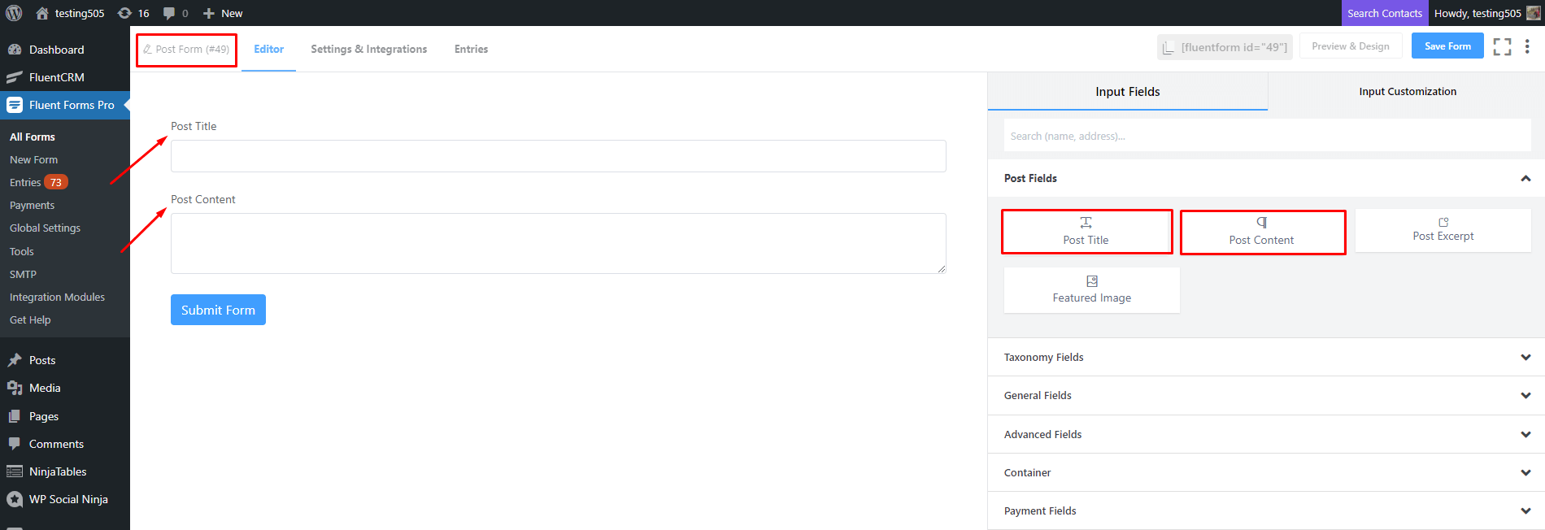
Task: Expand the Taxonomy Fields section
Action: pyautogui.click(x=1525, y=358)
